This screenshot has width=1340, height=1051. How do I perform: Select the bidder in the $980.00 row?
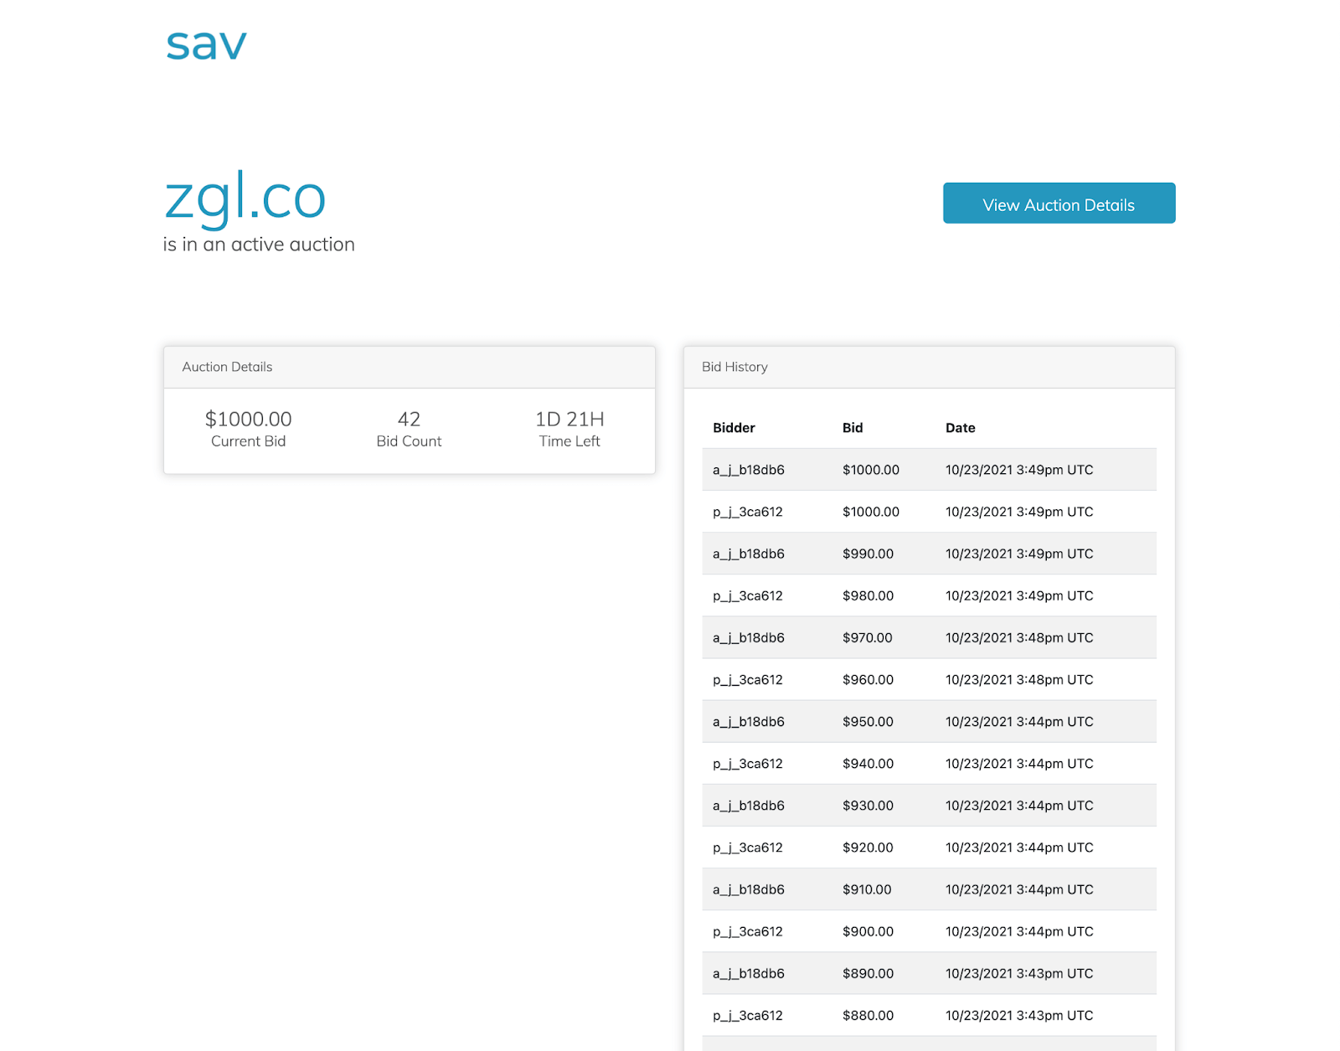pyautogui.click(x=748, y=595)
